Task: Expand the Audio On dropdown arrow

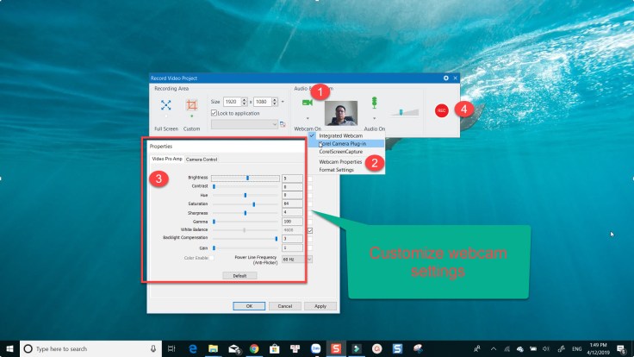Action: 375,119
